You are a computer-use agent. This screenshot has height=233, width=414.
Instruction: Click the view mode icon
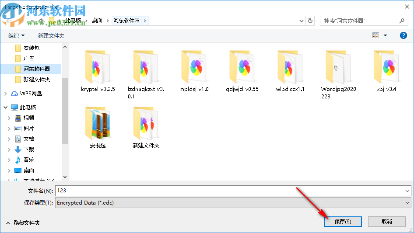click(376, 35)
